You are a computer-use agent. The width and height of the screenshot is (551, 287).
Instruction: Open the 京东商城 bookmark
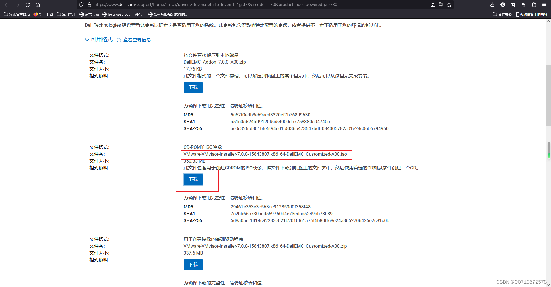(89, 14)
